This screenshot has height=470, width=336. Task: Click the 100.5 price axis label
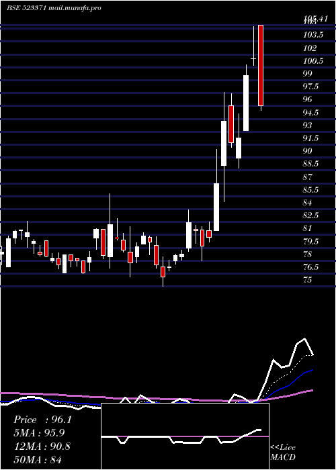coord(313,61)
